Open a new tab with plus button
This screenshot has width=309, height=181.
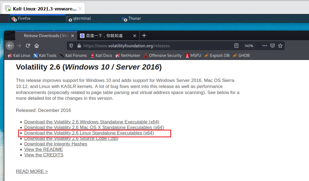point(144,35)
